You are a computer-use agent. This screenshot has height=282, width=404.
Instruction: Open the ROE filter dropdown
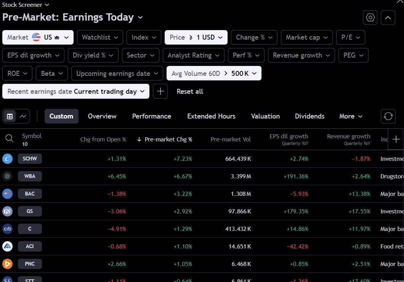(x=17, y=73)
